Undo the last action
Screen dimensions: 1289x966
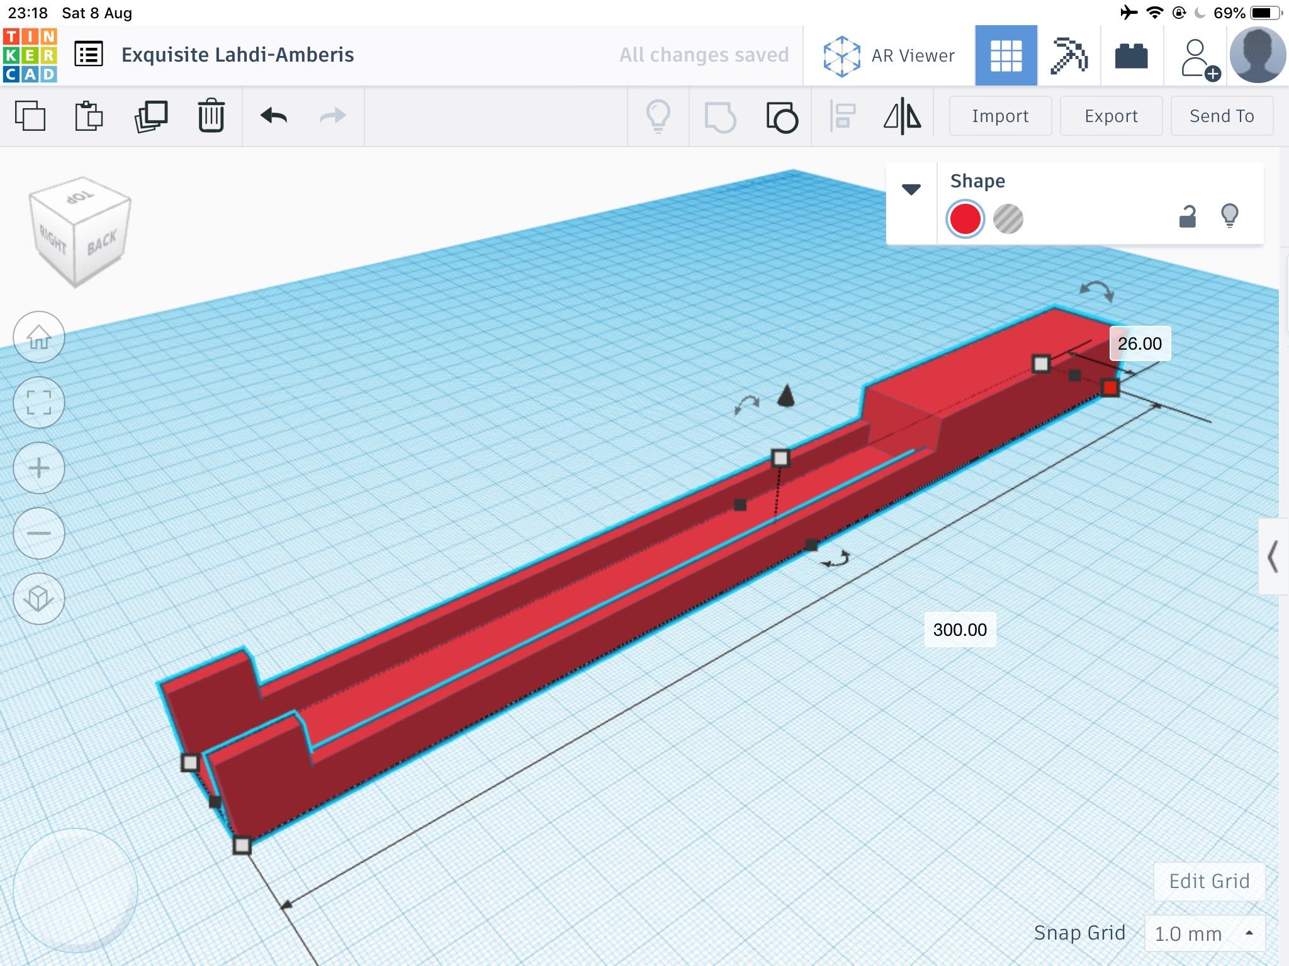[274, 116]
